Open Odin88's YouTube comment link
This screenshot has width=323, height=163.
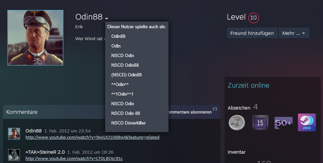click(x=92, y=137)
